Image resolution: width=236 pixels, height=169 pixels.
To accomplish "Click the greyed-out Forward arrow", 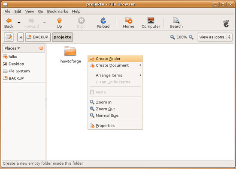I will coord(32,23).
